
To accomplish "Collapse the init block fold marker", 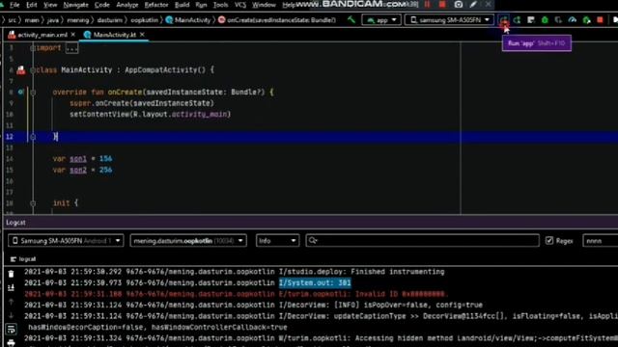I will click(33, 203).
